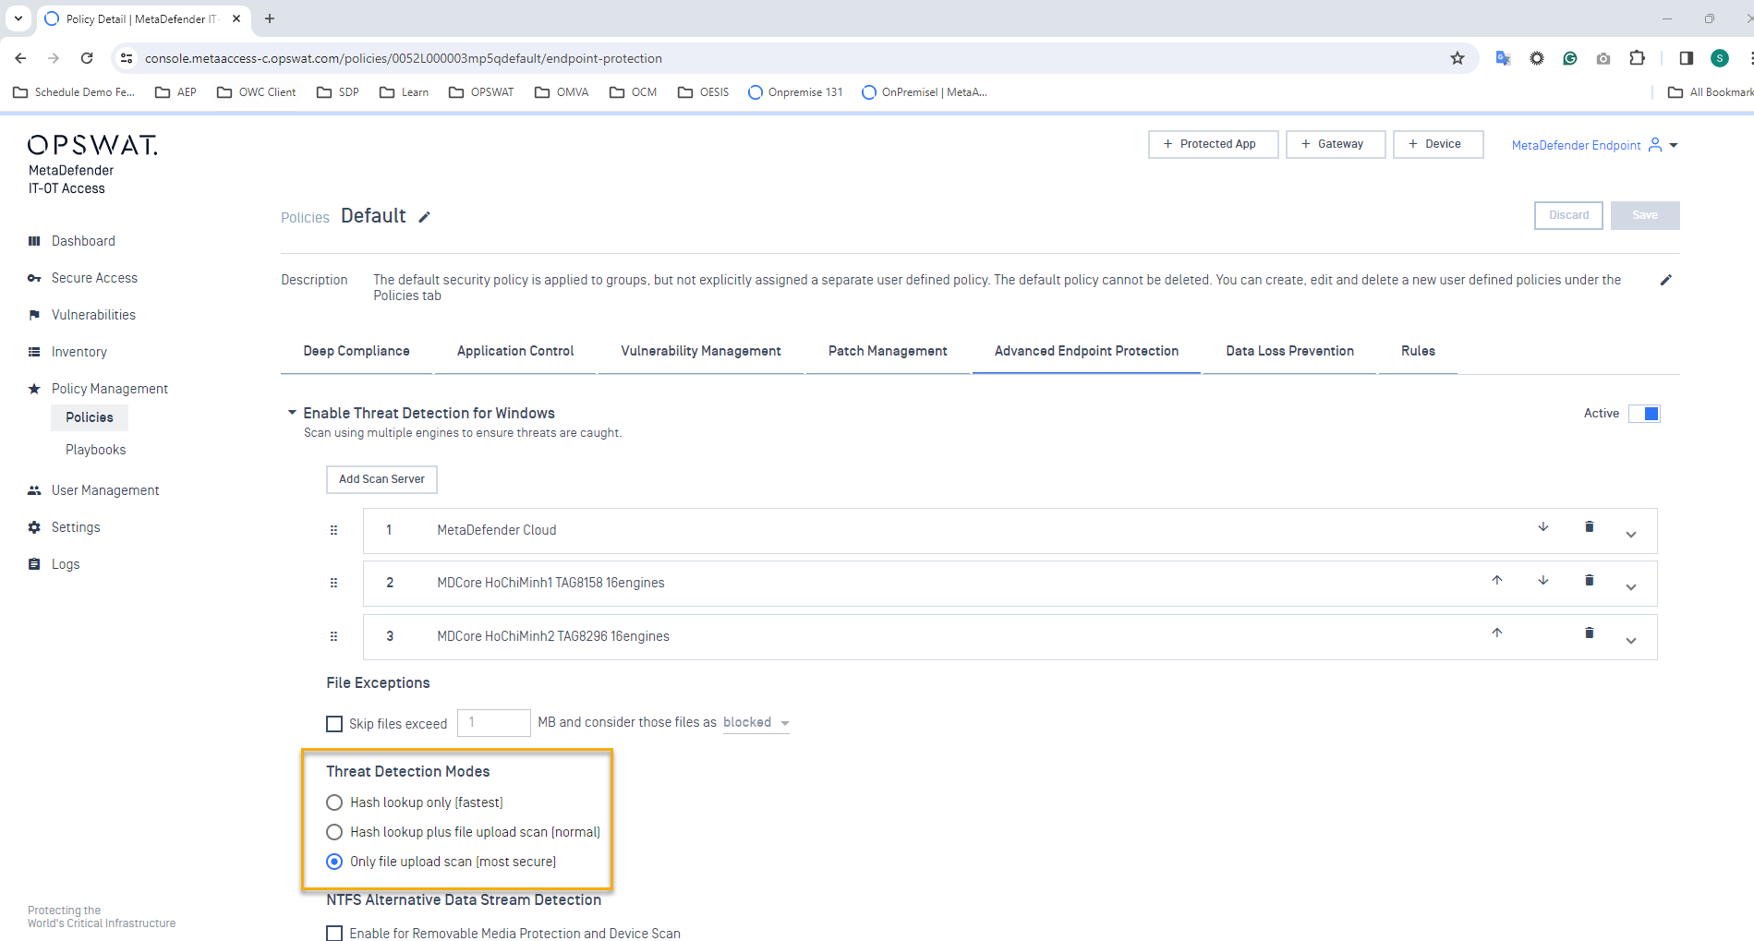The height and width of the screenshot is (941, 1754).
Task: Enable NTFS detection for Removable Media Protection
Action: point(334,934)
